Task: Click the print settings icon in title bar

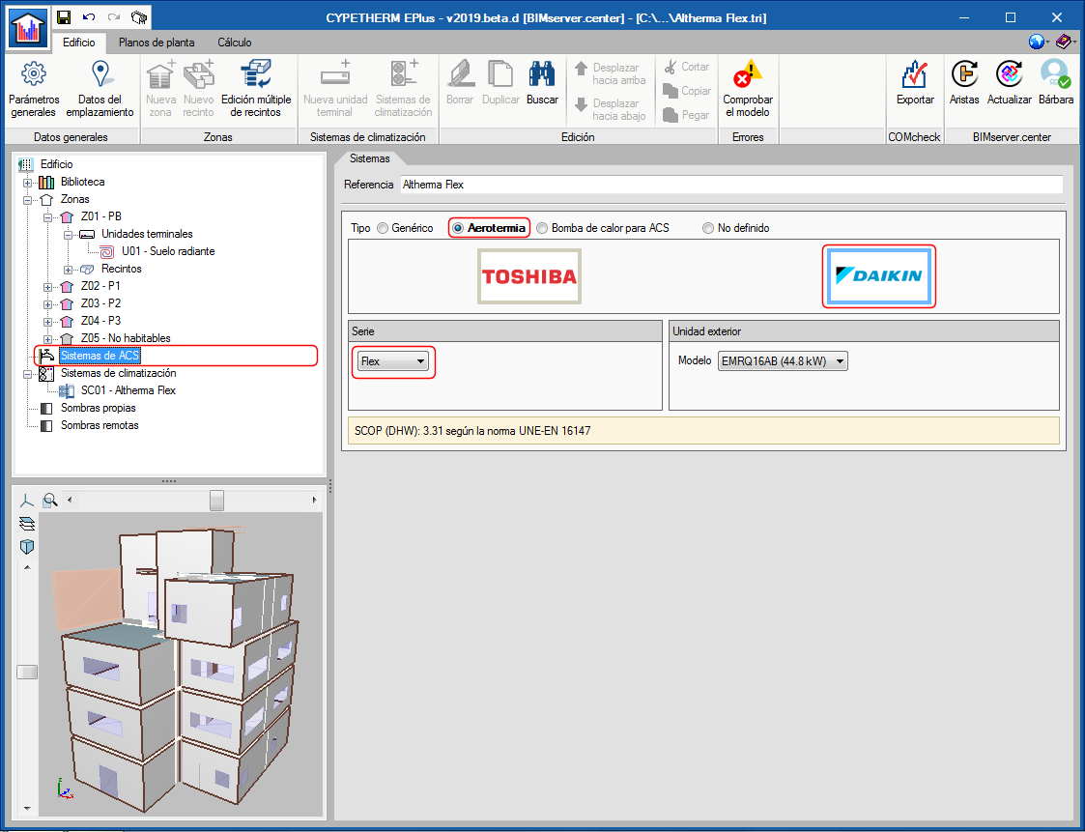Action: (x=139, y=17)
